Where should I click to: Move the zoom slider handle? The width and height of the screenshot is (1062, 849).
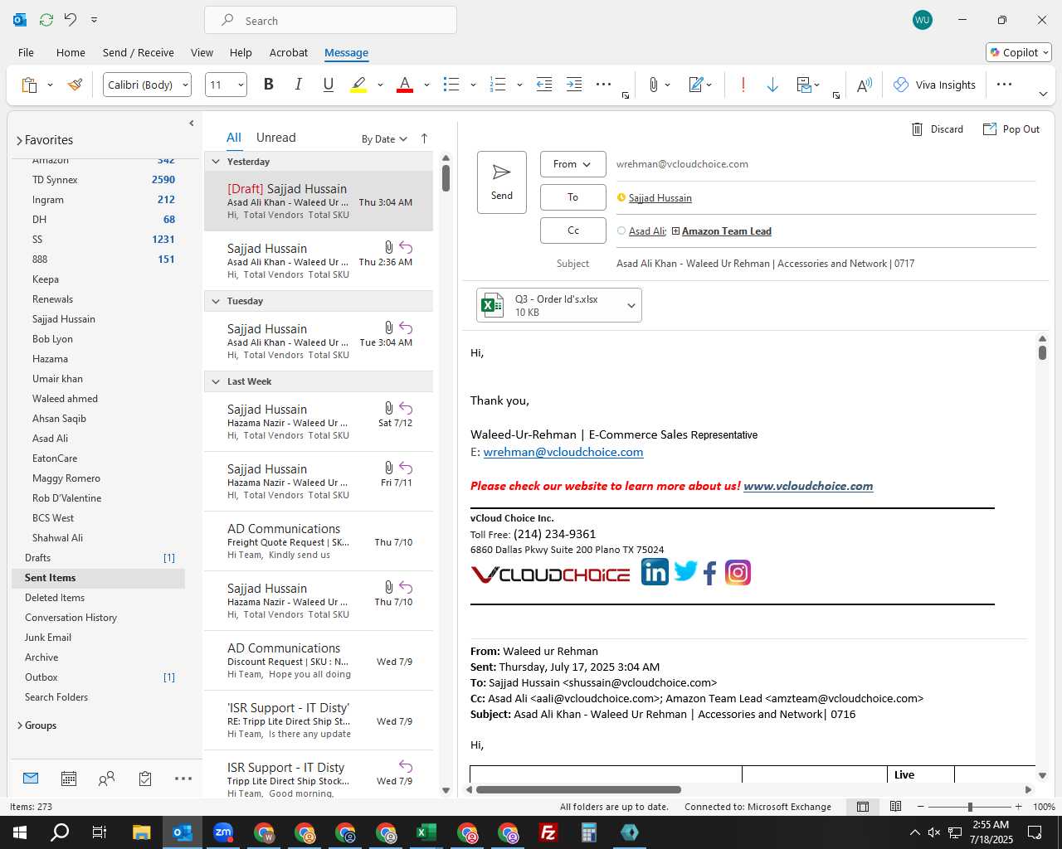tap(970, 807)
